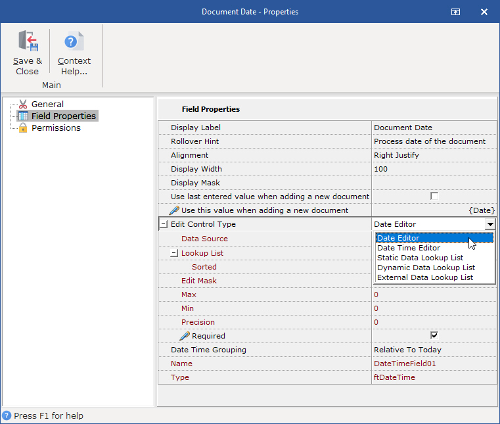Open the Edit Control Type dropdown arrow
This screenshot has height=424, width=500.
pos(490,224)
